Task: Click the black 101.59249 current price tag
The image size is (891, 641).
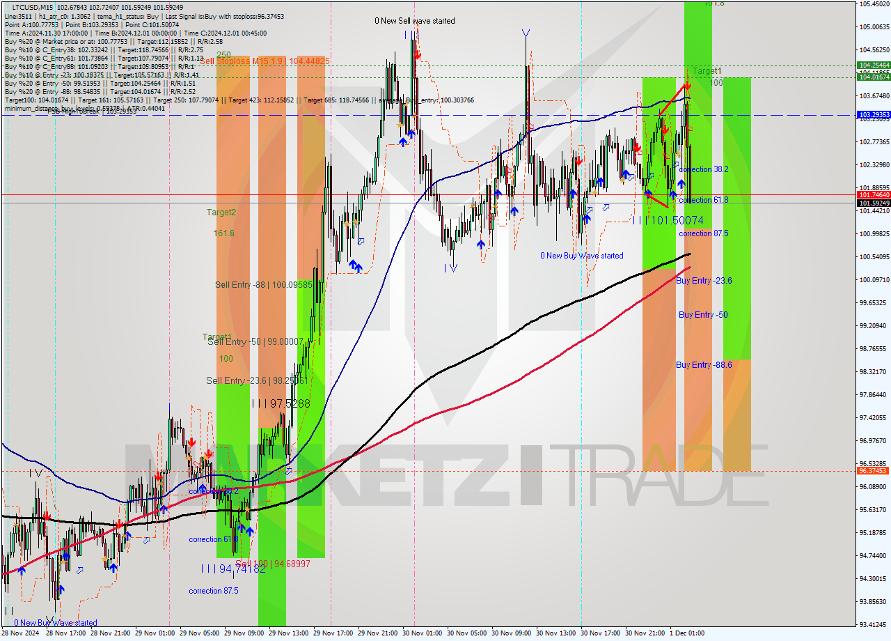Action: 874,203
